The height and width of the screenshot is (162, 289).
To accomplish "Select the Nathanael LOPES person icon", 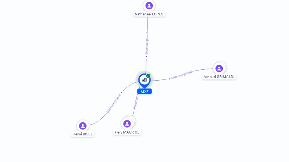I will tap(149, 6).
